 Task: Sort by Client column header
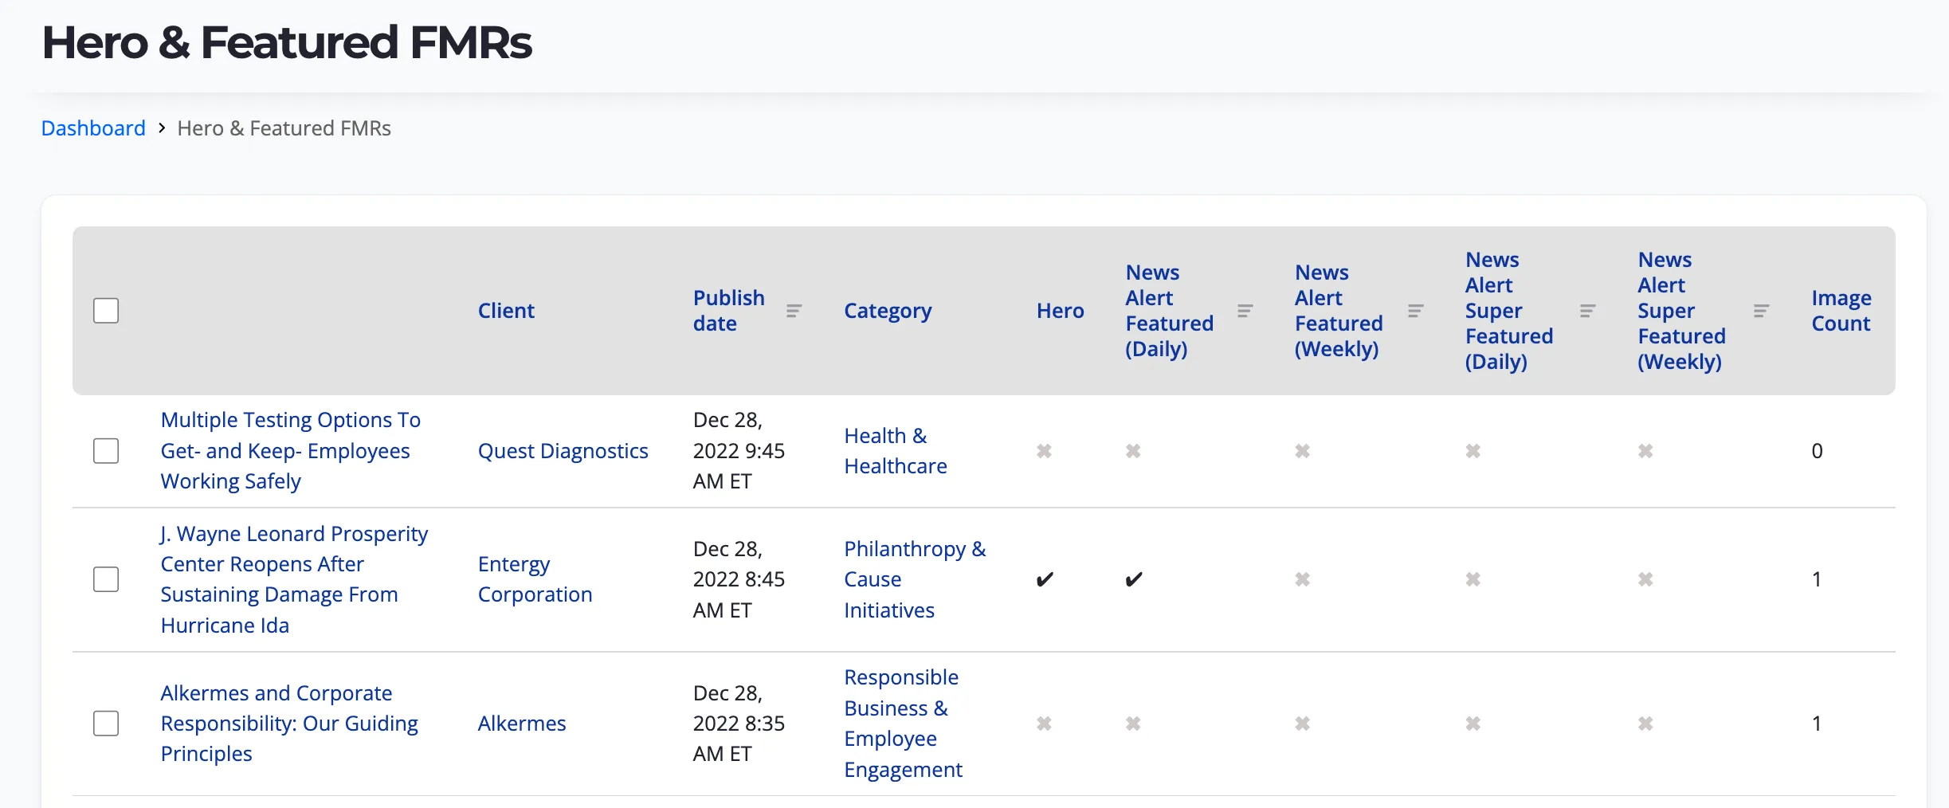point(506,311)
